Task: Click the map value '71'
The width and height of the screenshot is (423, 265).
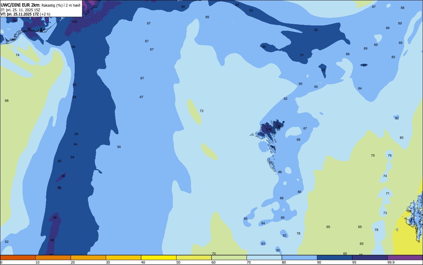Action: tap(388, 194)
